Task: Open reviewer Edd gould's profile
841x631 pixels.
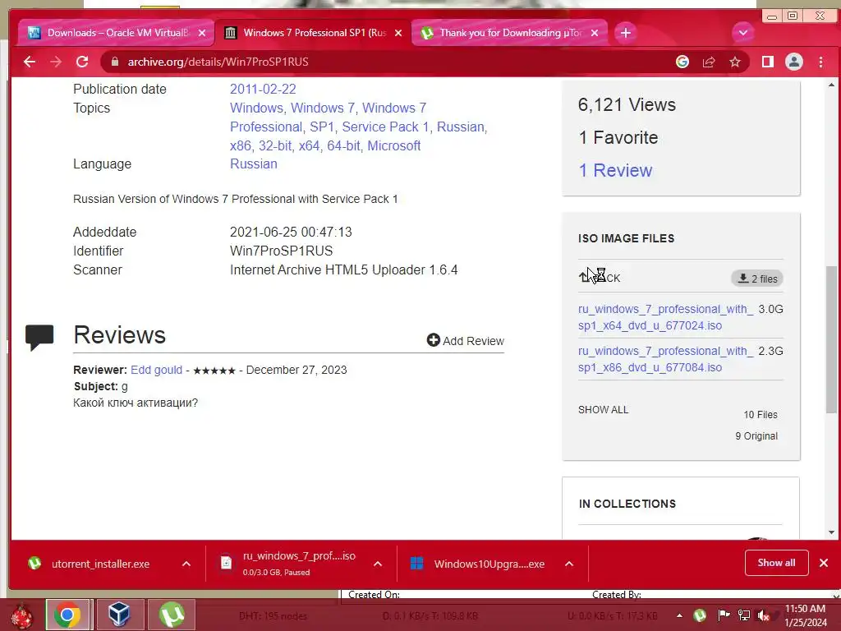Action: (156, 371)
